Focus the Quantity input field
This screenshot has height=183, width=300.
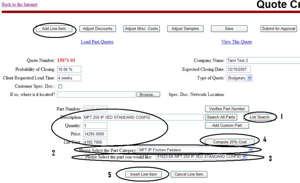click(x=95, y=125)
